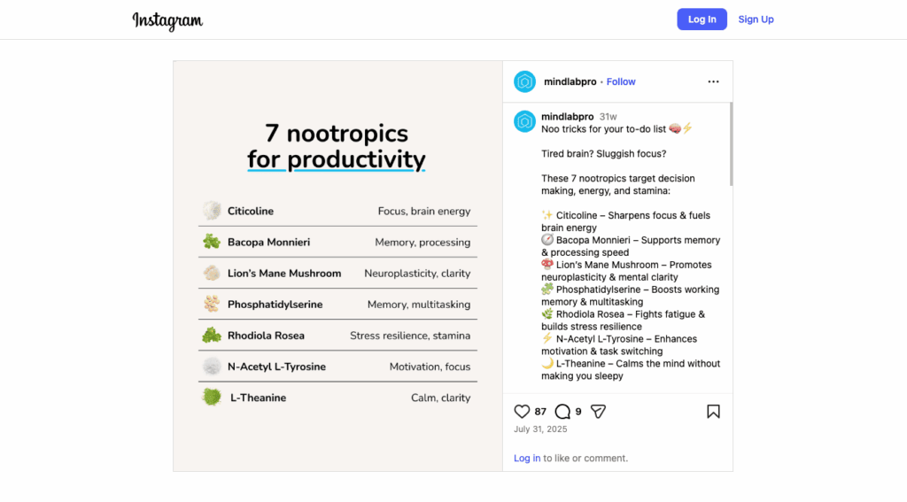This screenshot has width=907, height=502.
Task: Click the Rhodiola Rosea herb icon
Action: pyautogui.click(x=212, y=336)
